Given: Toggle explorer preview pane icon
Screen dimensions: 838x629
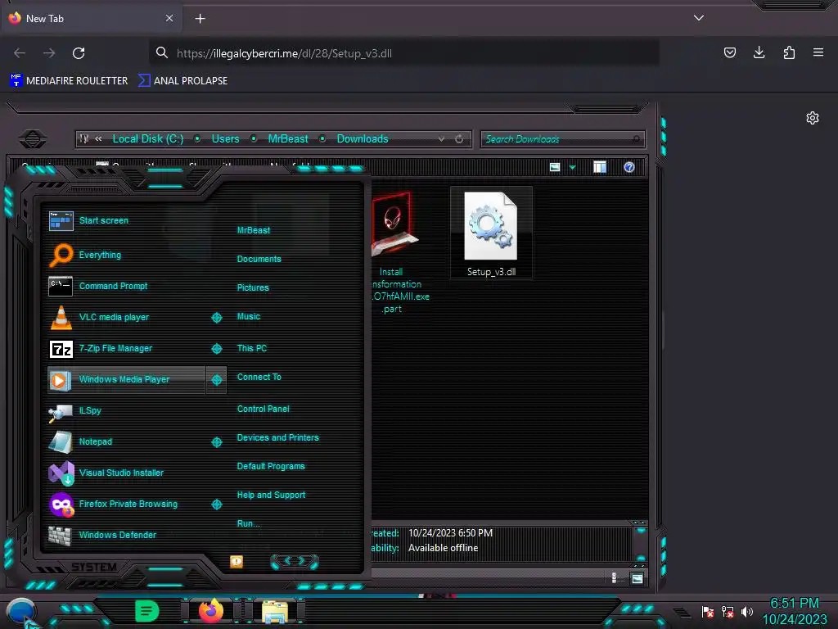Looking at the screenshot, I should click(x=600, y=167).
